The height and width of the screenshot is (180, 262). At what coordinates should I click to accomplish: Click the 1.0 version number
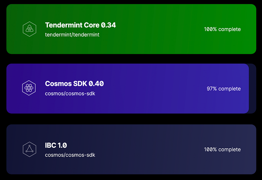click(x=62, y=145)
